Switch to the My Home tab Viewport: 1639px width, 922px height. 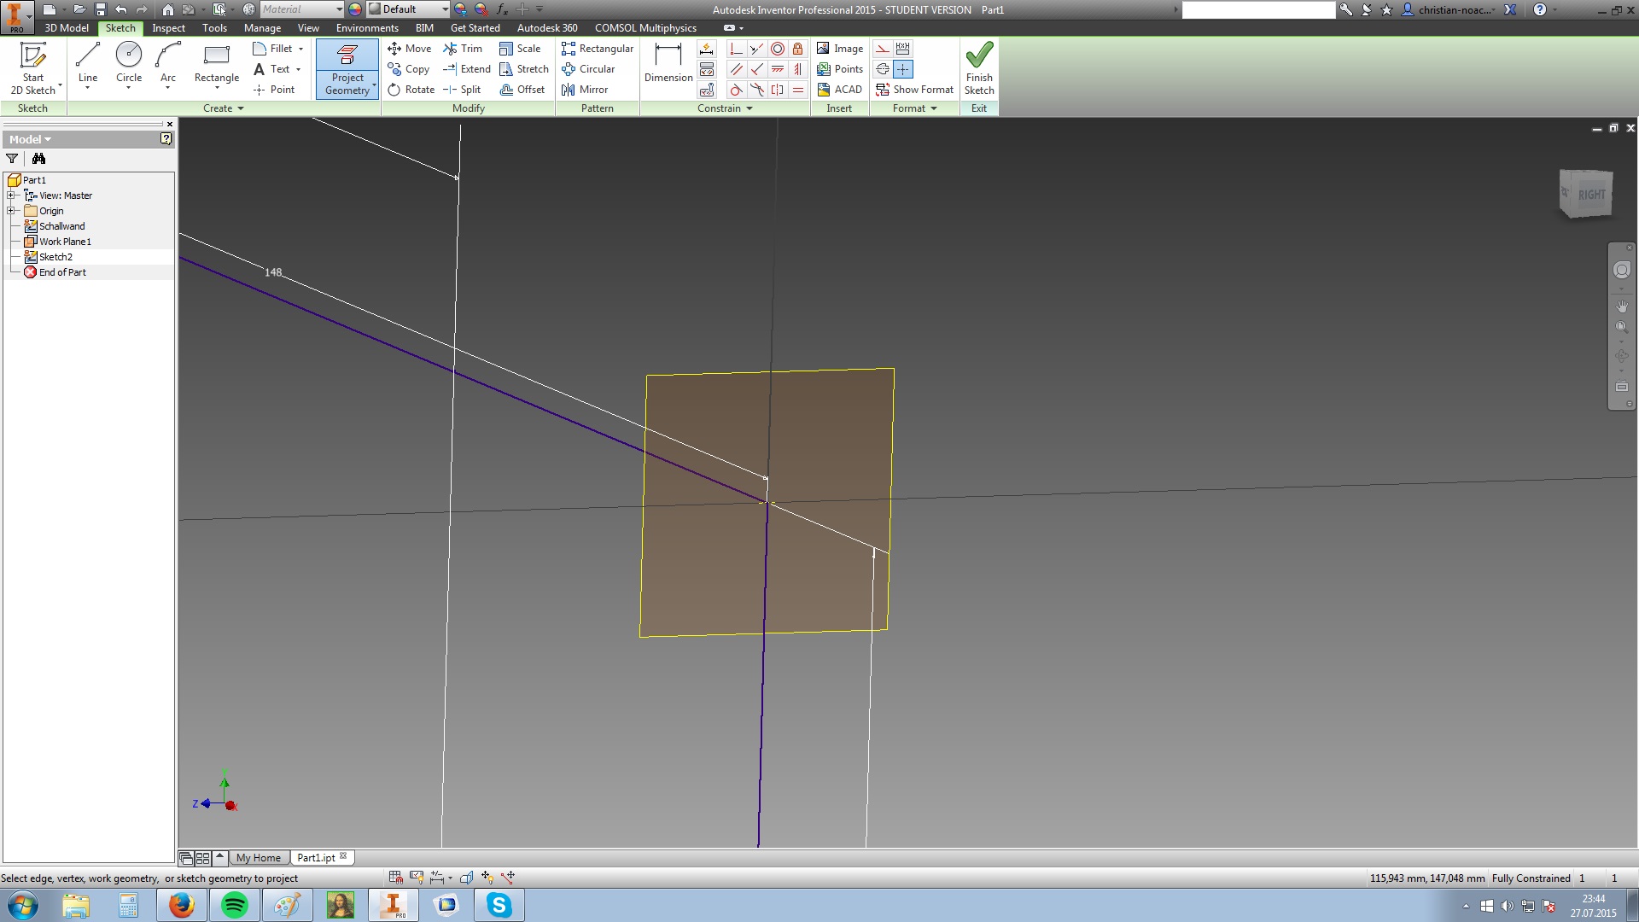tap(258, 858)
